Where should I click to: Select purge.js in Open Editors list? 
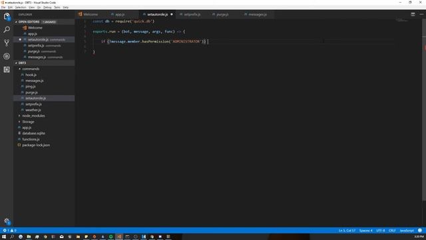tap(34, 51)
